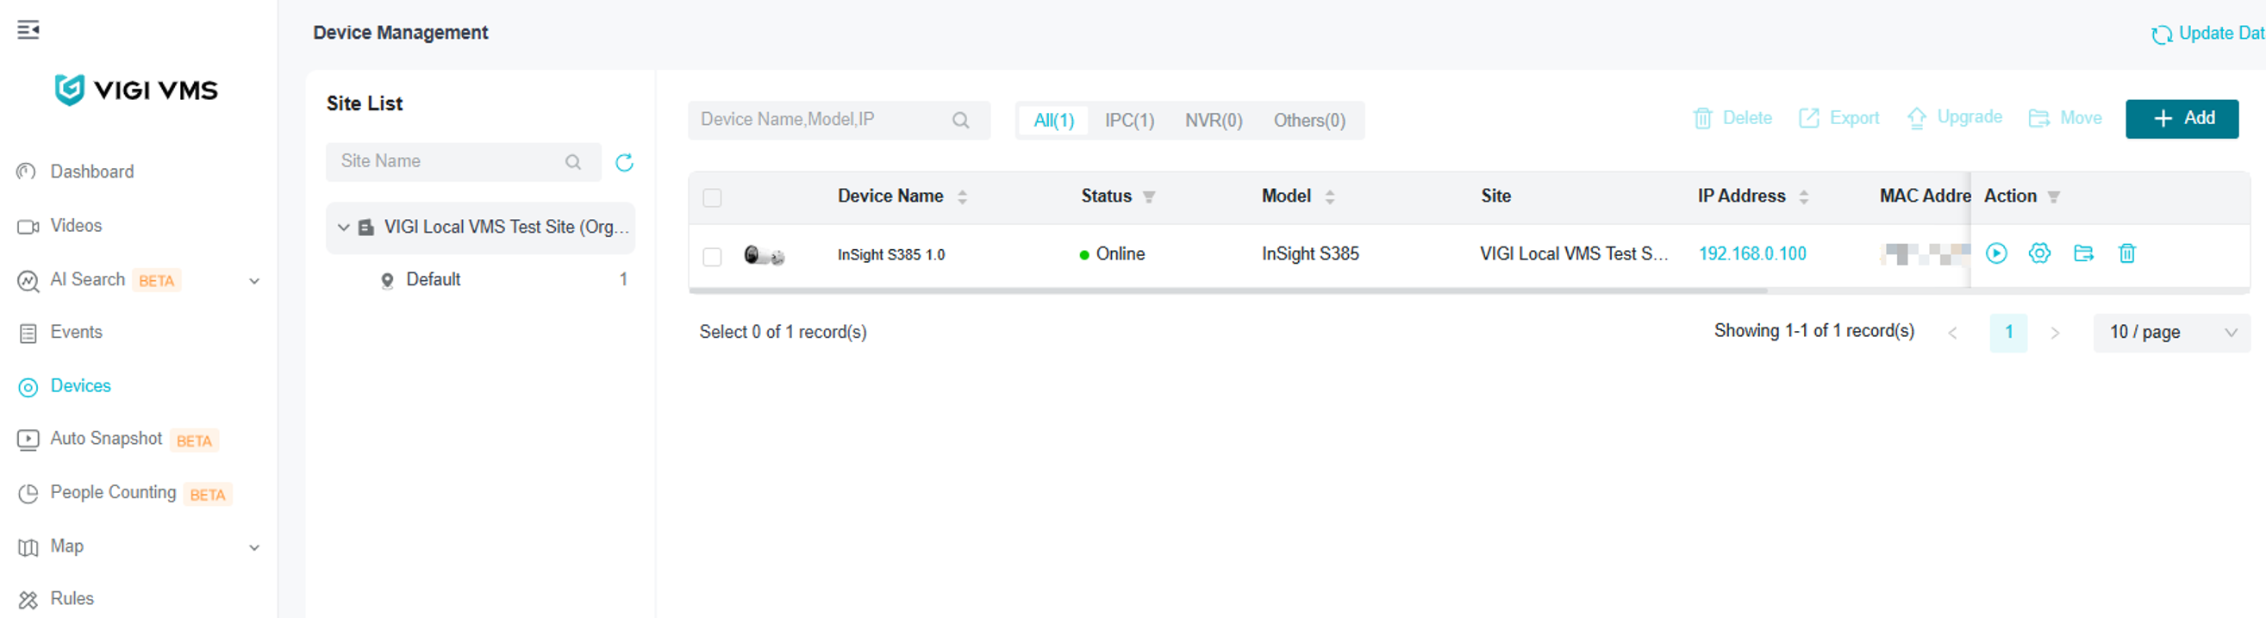Expand AI Search chevron
Screen dimensions: 2266x618
pyautogui.click(x=254, y=281)
